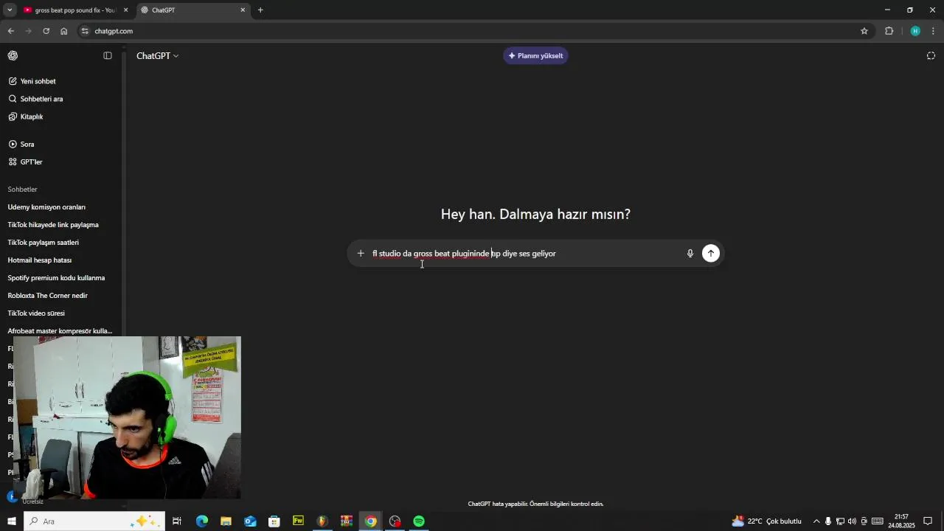View site information icon in address bar
The image size is (944, 531).
pos(86,31)
